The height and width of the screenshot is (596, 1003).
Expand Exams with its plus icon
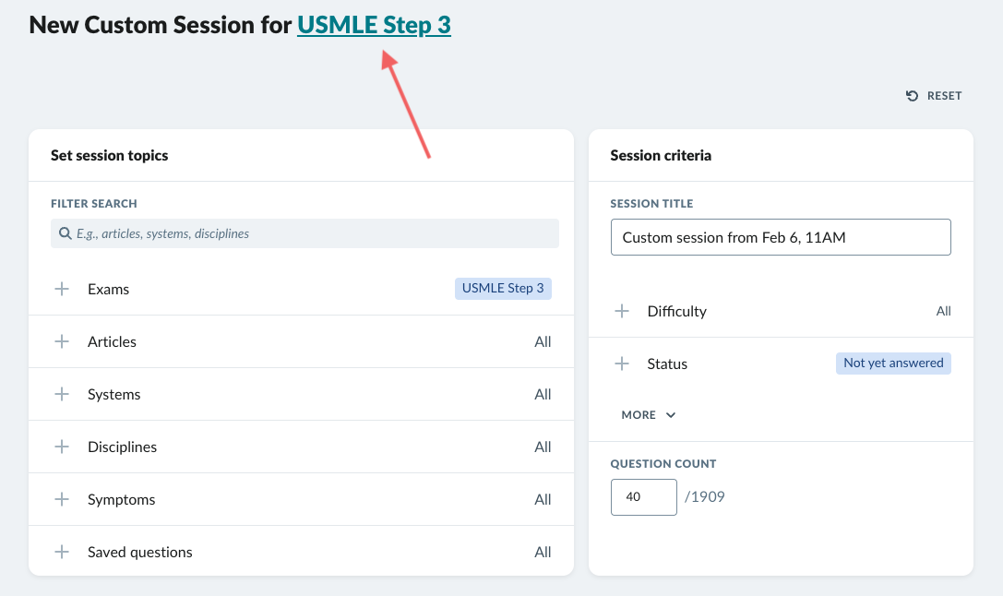pos(62,289)
